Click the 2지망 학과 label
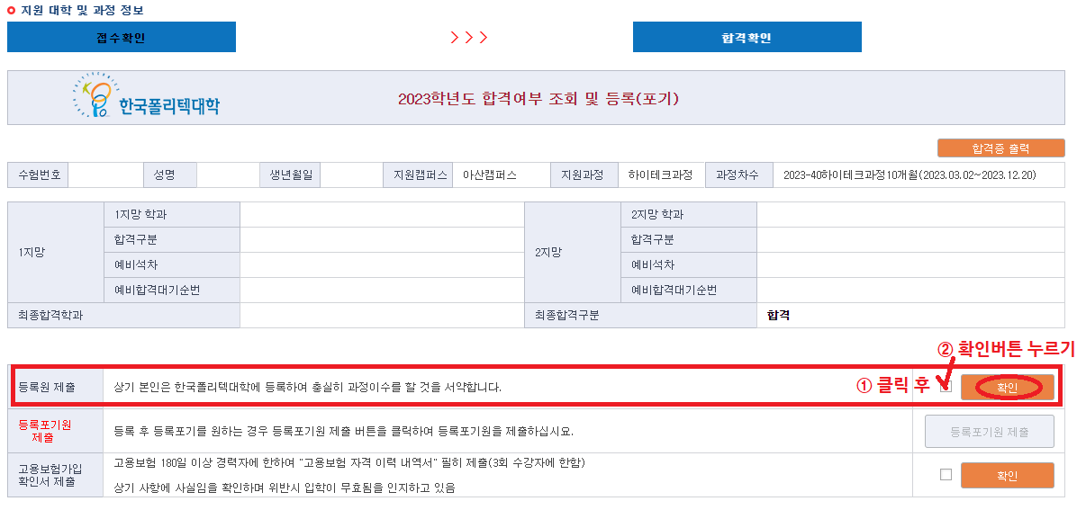Image resolution: width=1086 pixels, height=510 pixels. [657, 214]
